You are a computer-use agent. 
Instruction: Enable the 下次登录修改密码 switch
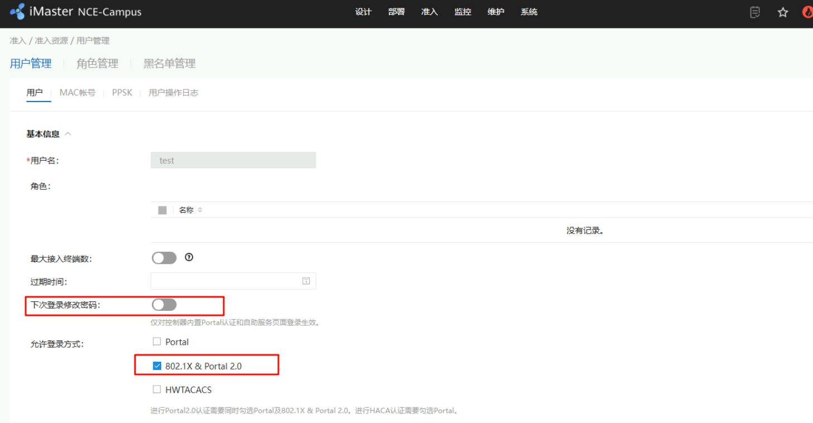coord(164,305)
